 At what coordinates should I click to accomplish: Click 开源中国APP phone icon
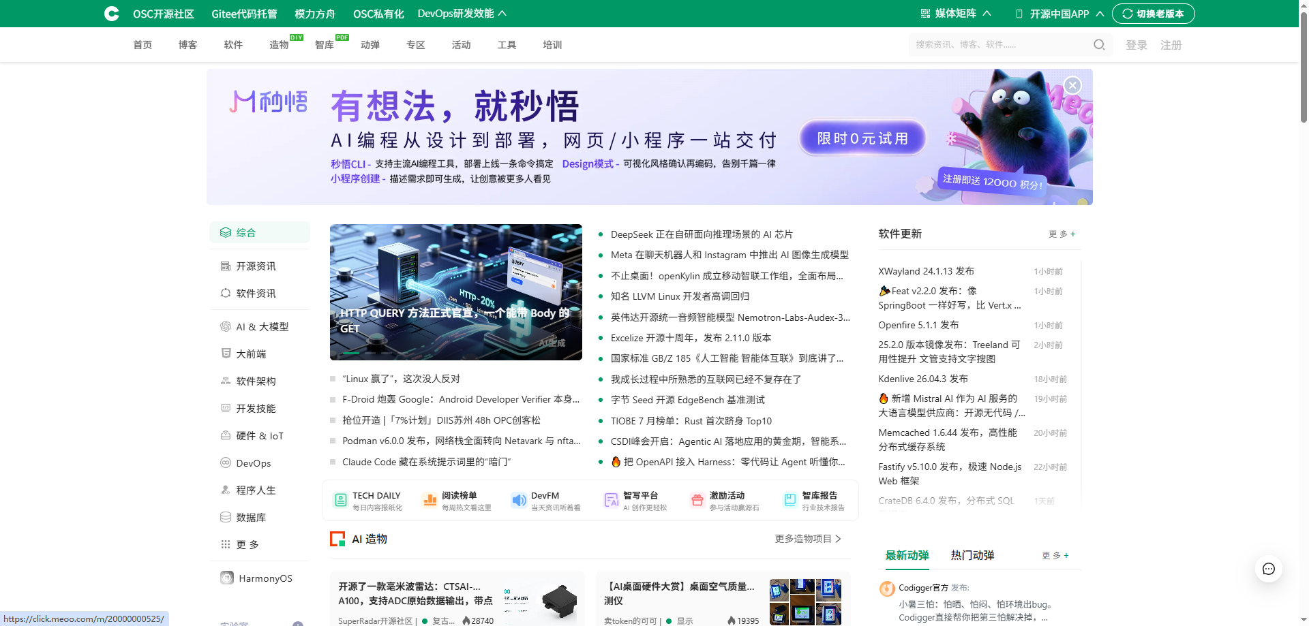pyautogui.click(x=1019, y=14)
